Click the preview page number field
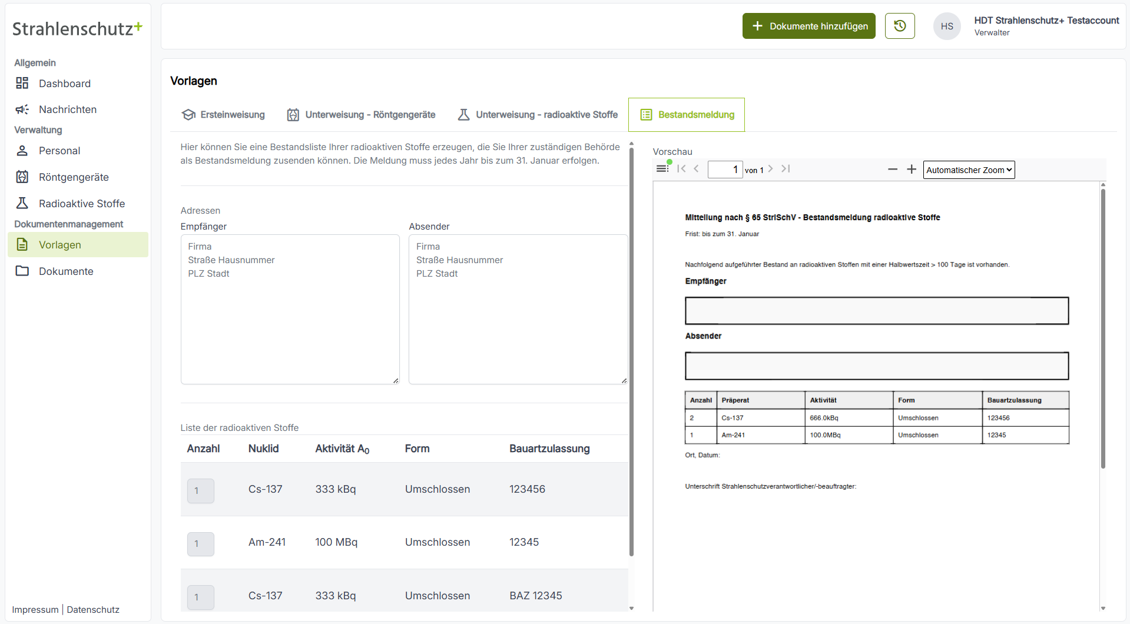1130x624 pixels. (725, 170)
